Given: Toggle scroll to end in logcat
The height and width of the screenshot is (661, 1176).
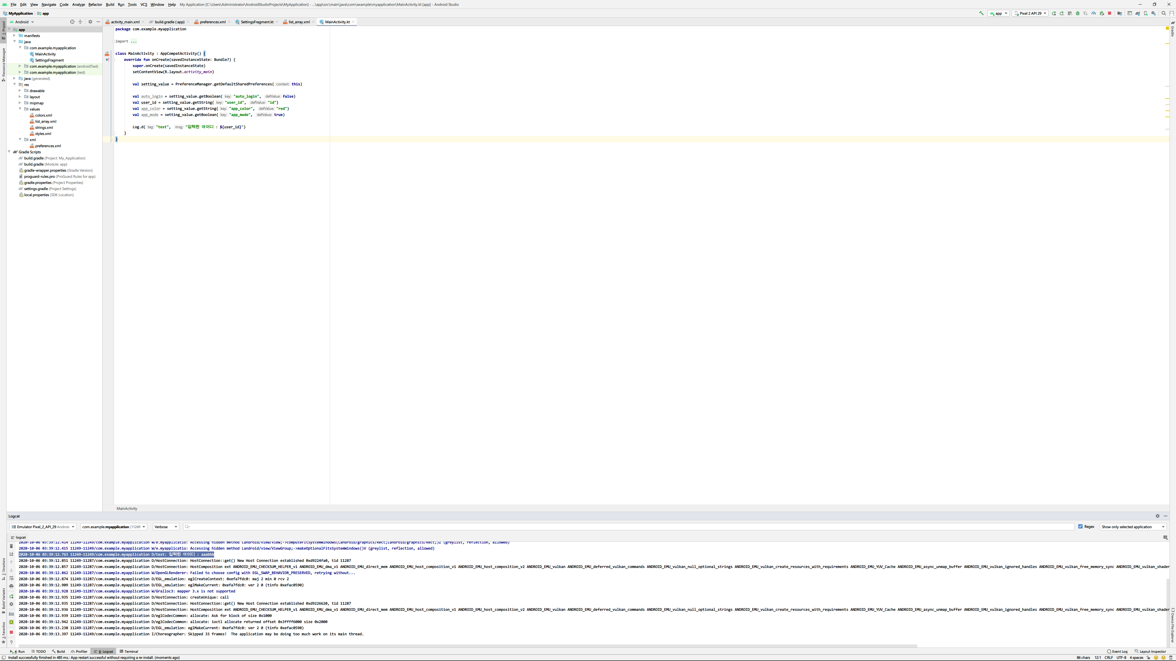Looking at the screenshot, I should pos(11,554).
